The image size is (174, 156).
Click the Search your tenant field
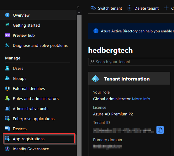point(131,62)
